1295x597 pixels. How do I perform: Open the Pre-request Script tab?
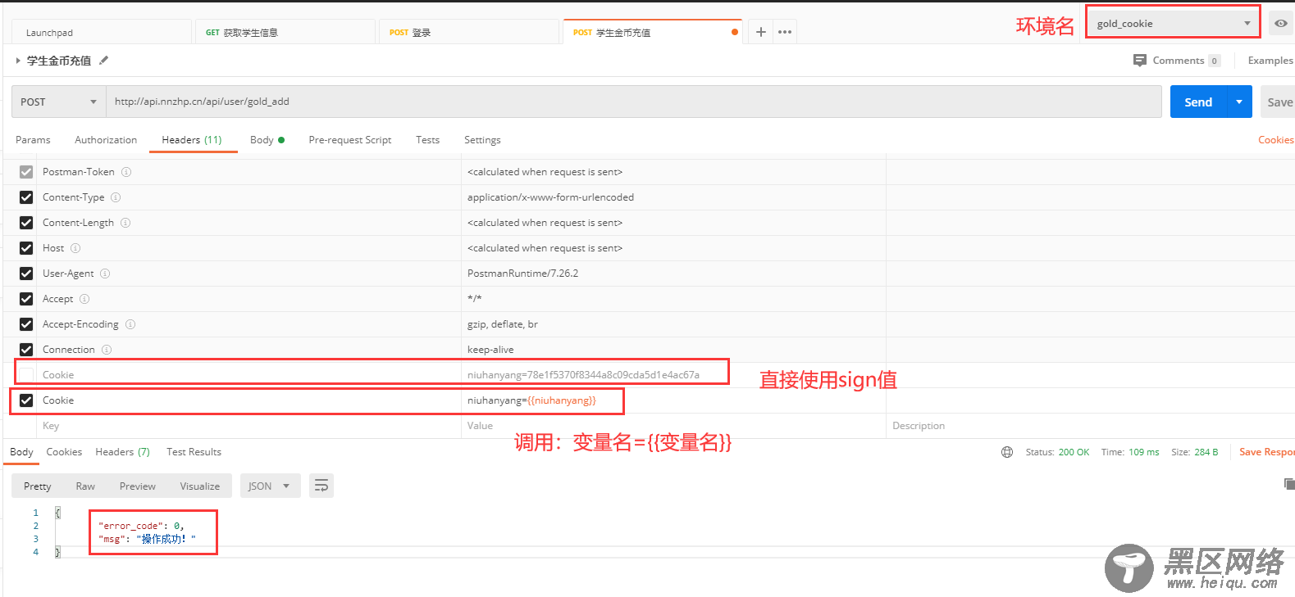350,140
